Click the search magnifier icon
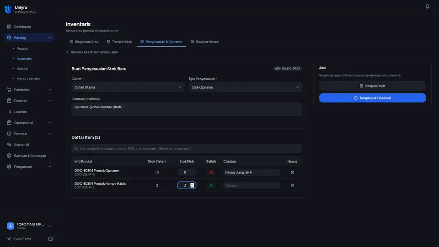Screen dimensions: 439x247 click(76, 149)
